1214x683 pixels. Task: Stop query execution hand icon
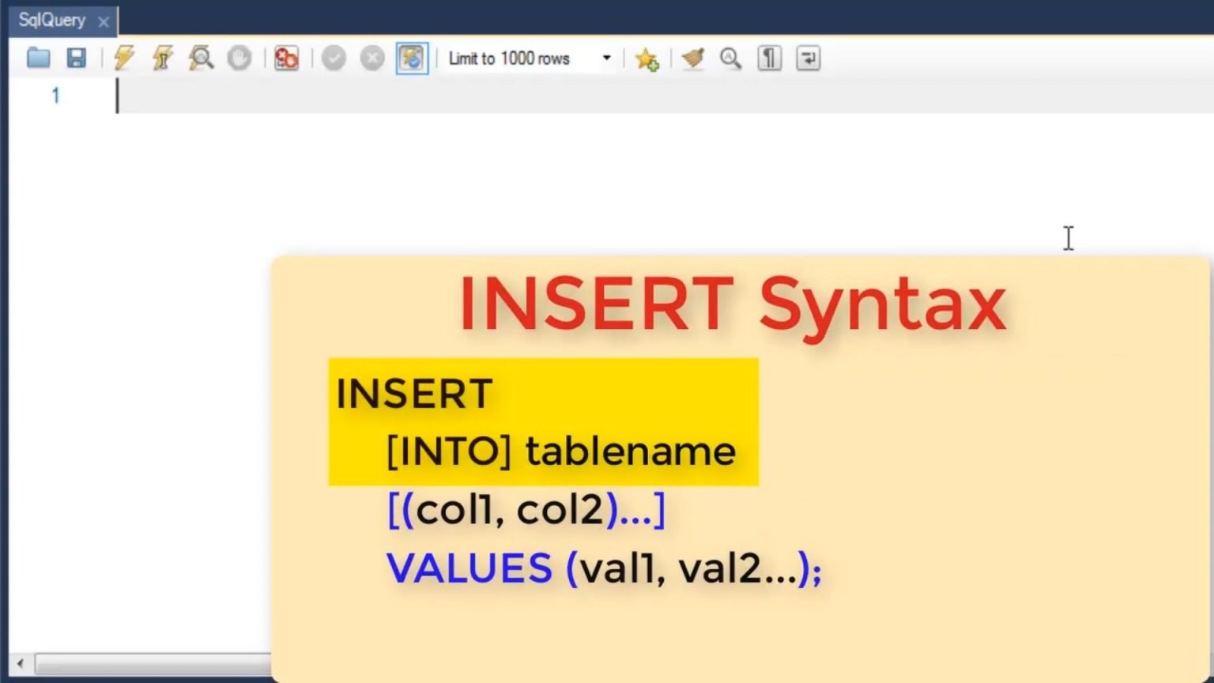point(239,58)
